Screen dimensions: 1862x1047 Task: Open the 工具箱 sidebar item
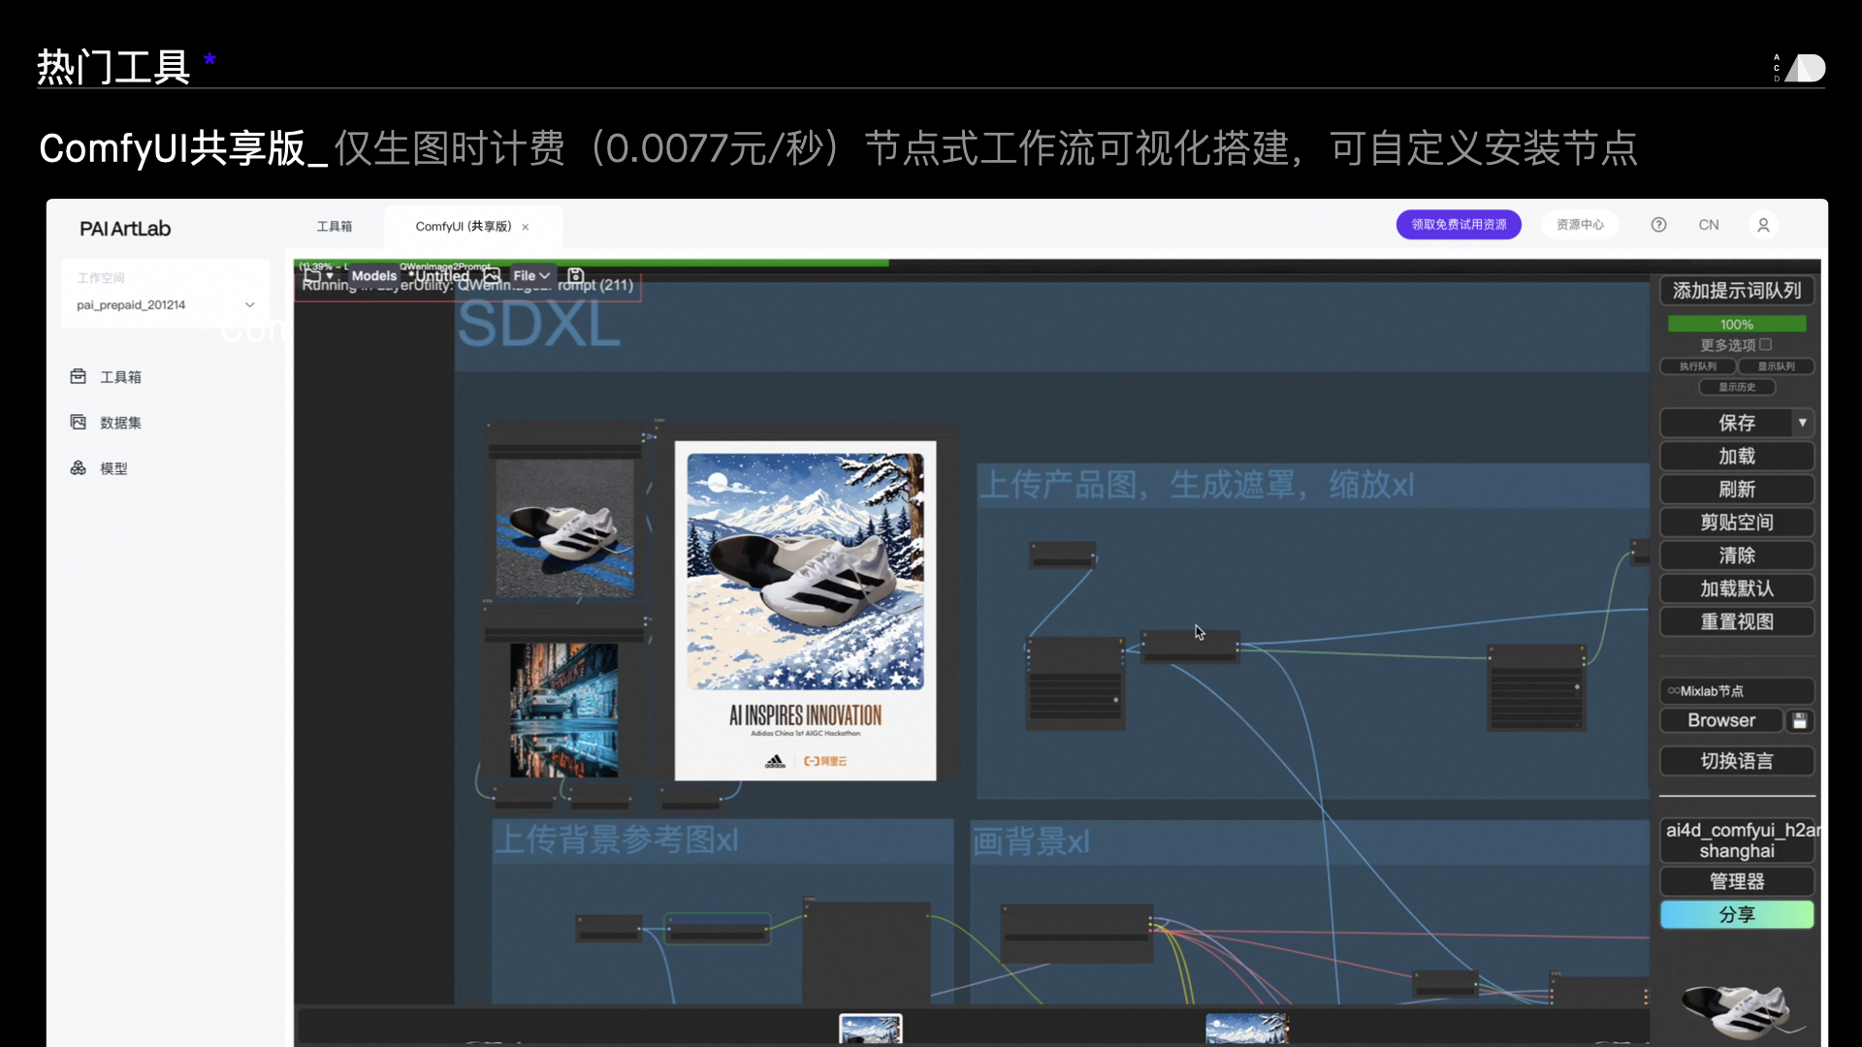107,377
